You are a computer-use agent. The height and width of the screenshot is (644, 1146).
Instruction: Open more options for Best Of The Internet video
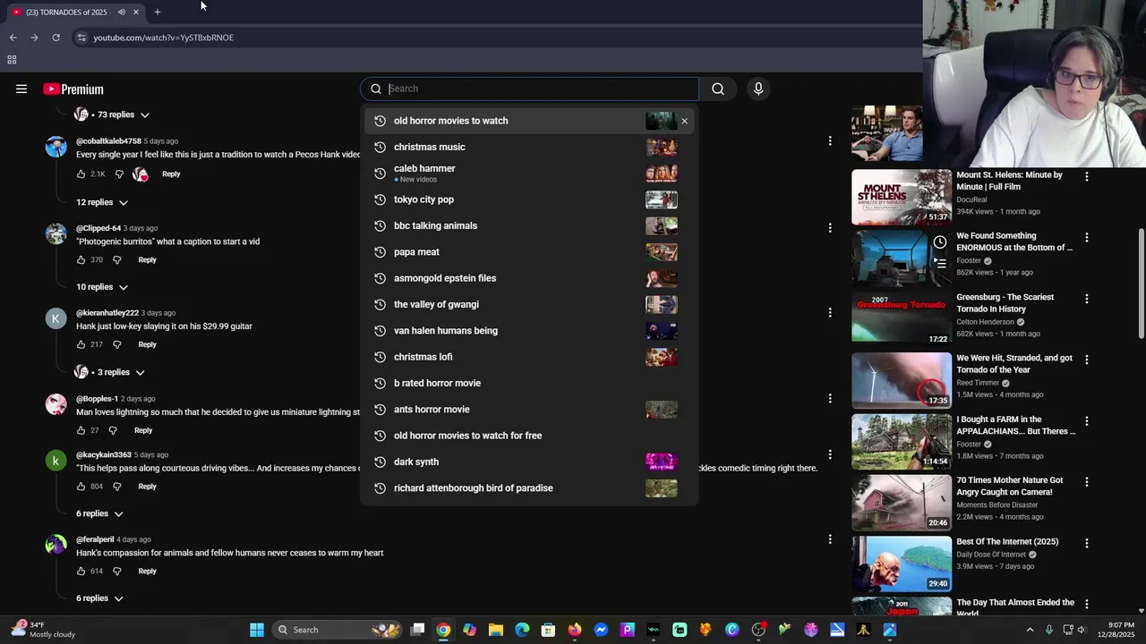(1087, 543)
